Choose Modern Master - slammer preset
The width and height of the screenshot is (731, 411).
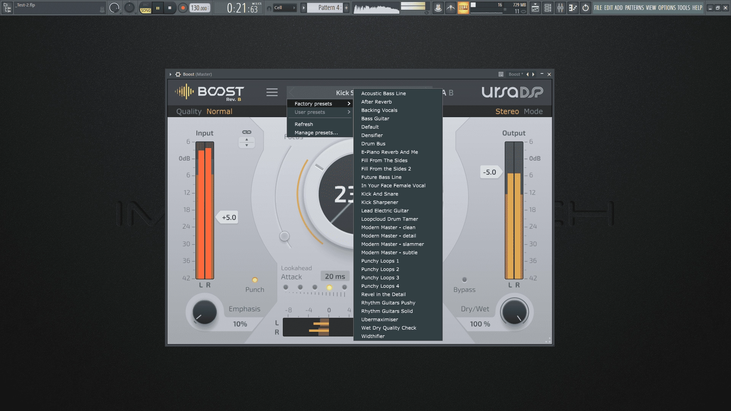point(398,244)
